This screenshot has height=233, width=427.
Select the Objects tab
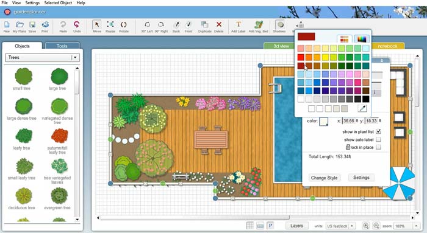pos(22,46)
